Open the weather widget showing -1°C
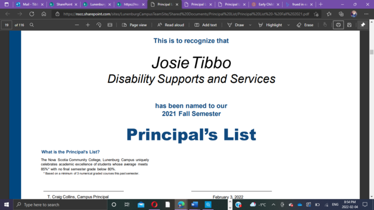Viewport: 374px width, 210px height. (x=258, y=205)
